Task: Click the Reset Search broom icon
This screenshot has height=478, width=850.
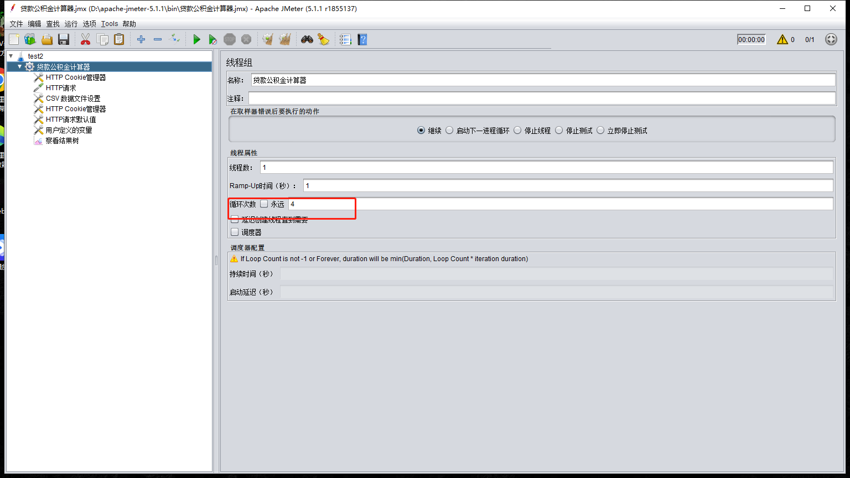Action: click(x=324, y=39)
